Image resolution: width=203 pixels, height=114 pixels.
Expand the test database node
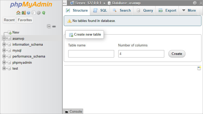[x=4, y=68]
